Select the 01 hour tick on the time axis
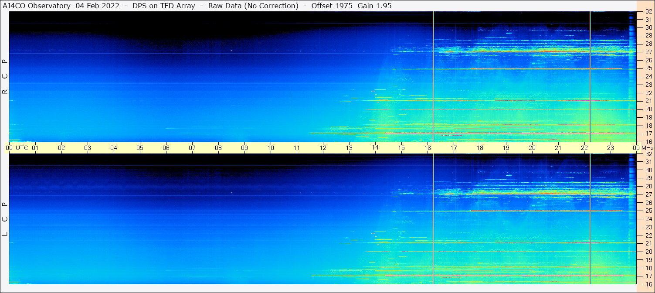This screenshot has width=655, height=293. click(35, 148)
